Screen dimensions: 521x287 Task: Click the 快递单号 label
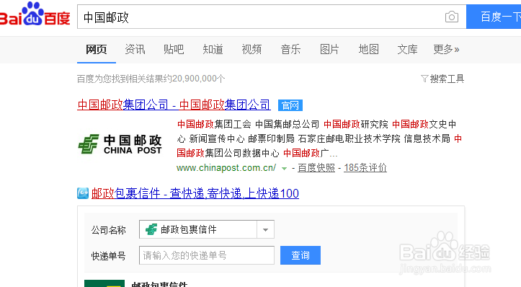tap(109, 256)
